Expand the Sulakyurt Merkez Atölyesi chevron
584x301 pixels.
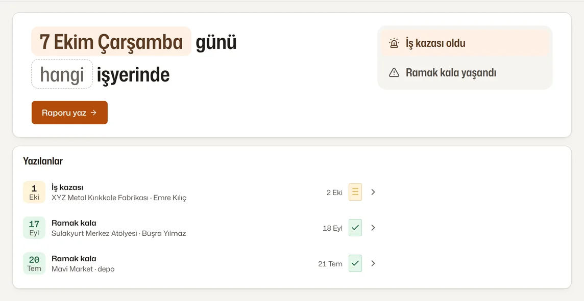tap(373, 228)
